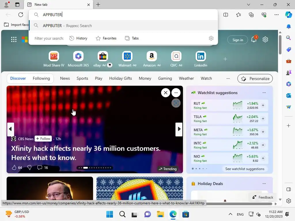Open sidebar Outlook icon
The height and width of the screenshot is (221, 295).
[x=288, y=96]
